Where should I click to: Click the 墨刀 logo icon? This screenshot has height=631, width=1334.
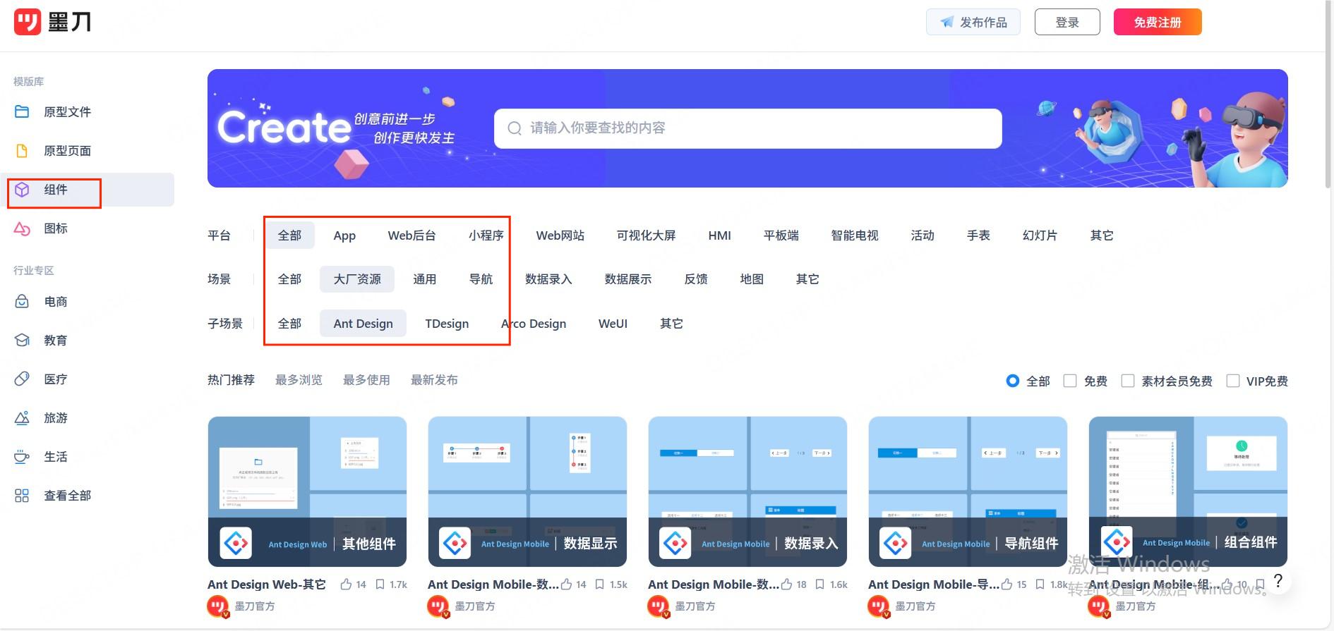28,22
